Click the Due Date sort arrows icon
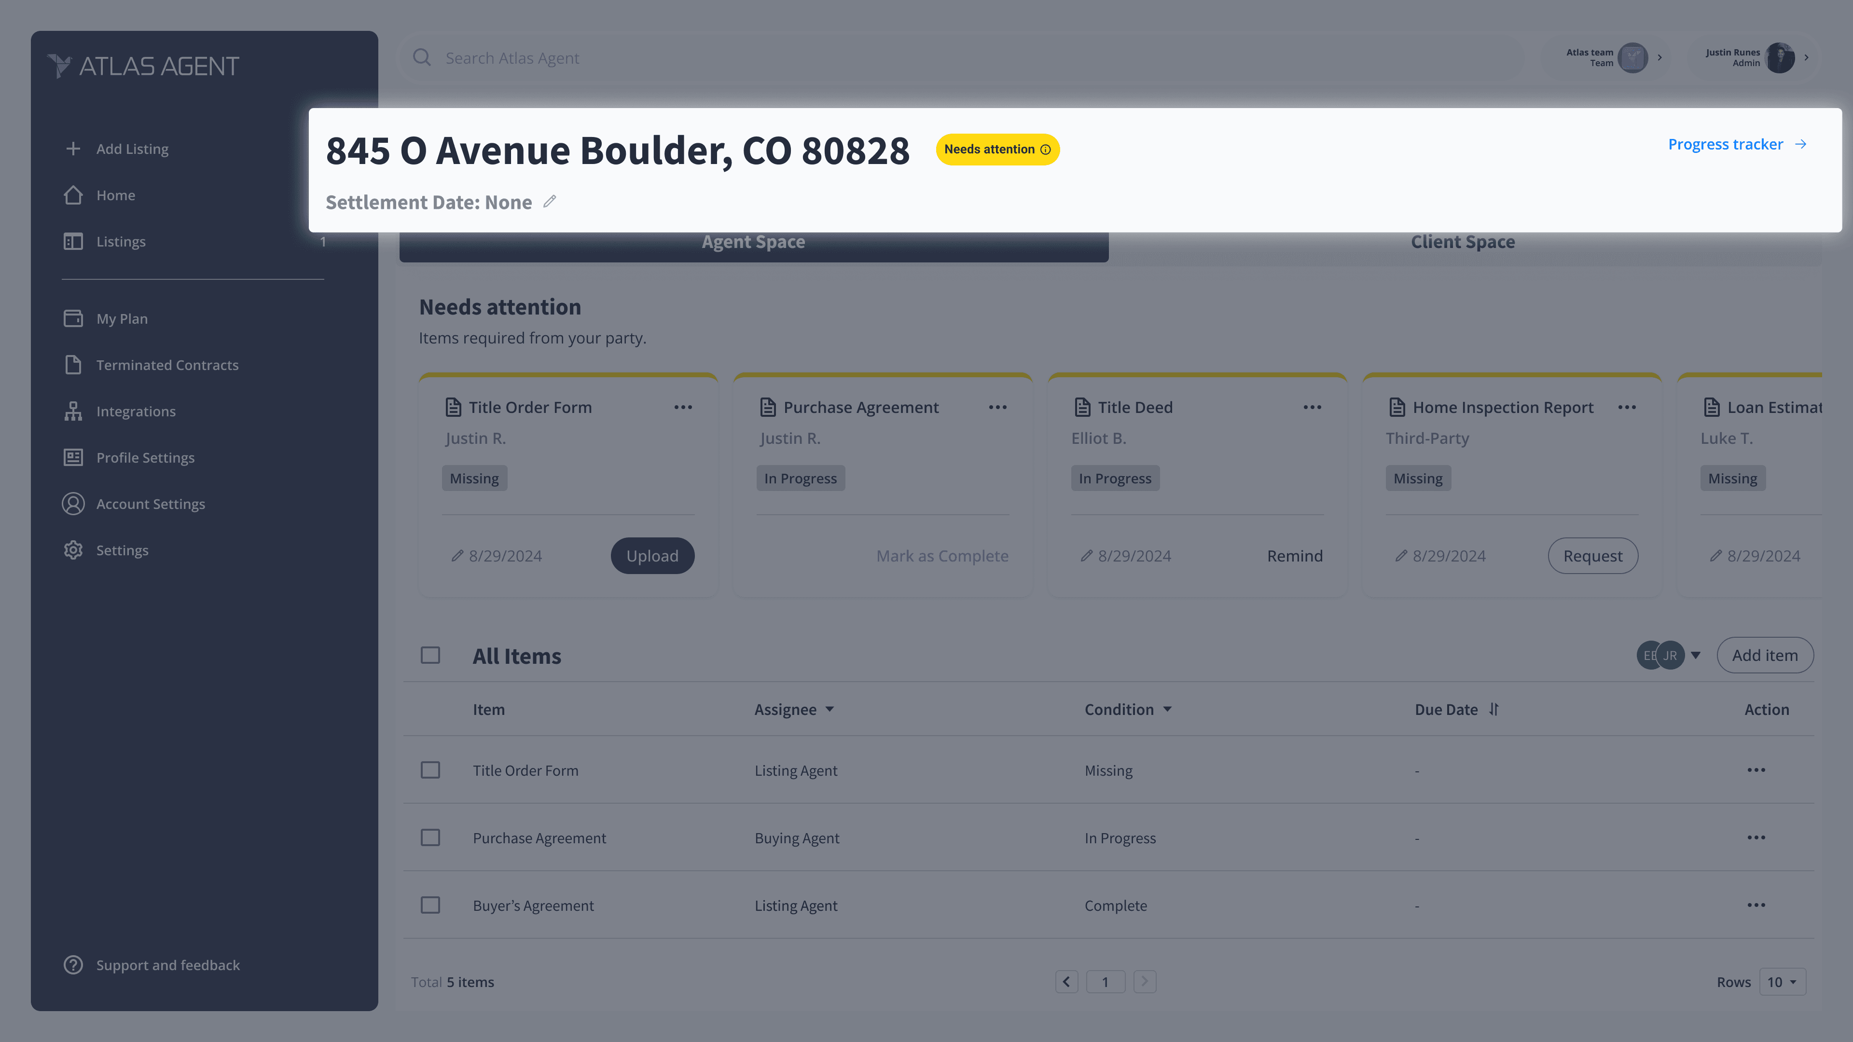 [1494, 709]
